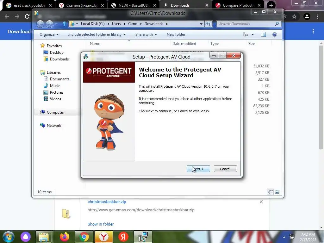Open Windows Start menu
The width and height of the screenshot is (324, 243).
pyautogui.click(x=8, y=237)
